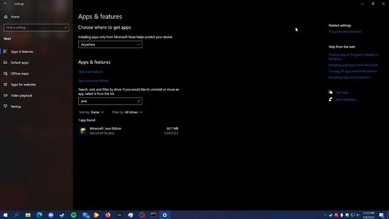Open File Explorer from taskbar
Image resolution: width=389 pixels, height=219 pixels.
28,215
